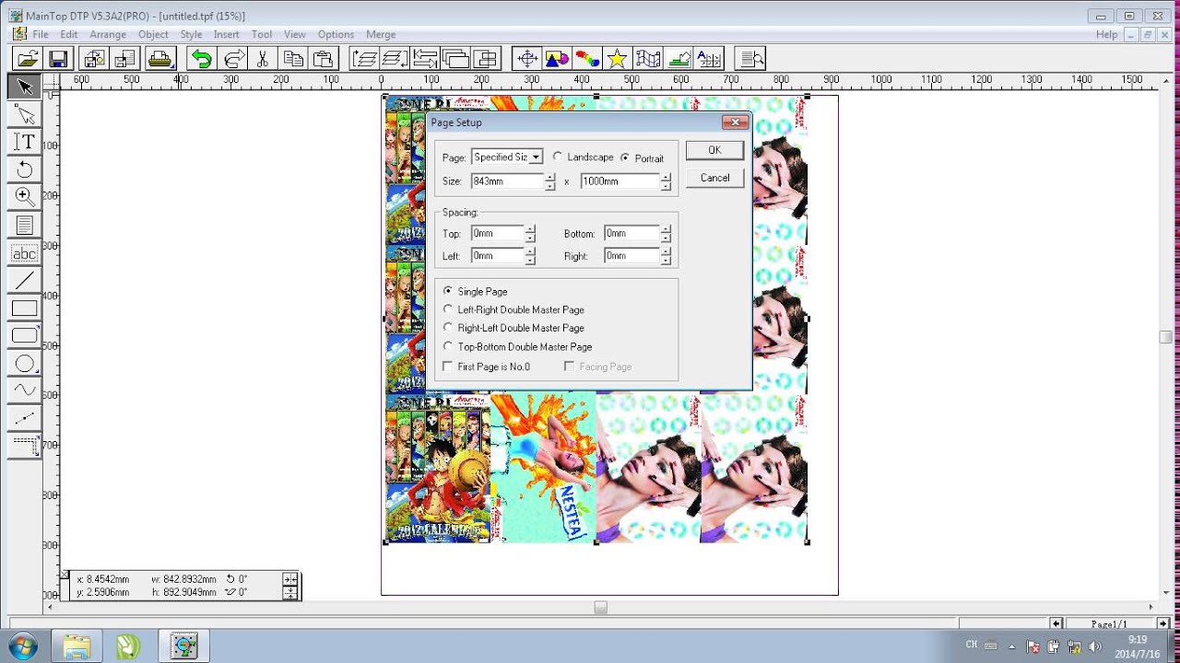Open the Object menu
The width and height of the screenshot is (1180, 663).
tap(153, 34)
